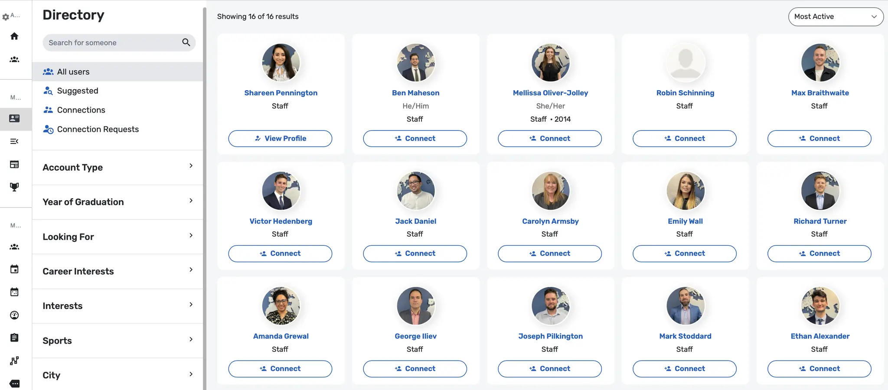888x390 pixels.
Task: Expand the Career Interests filter section
Action: coord(118,271)
